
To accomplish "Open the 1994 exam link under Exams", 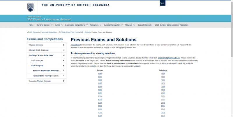I will tap(100, 74).
